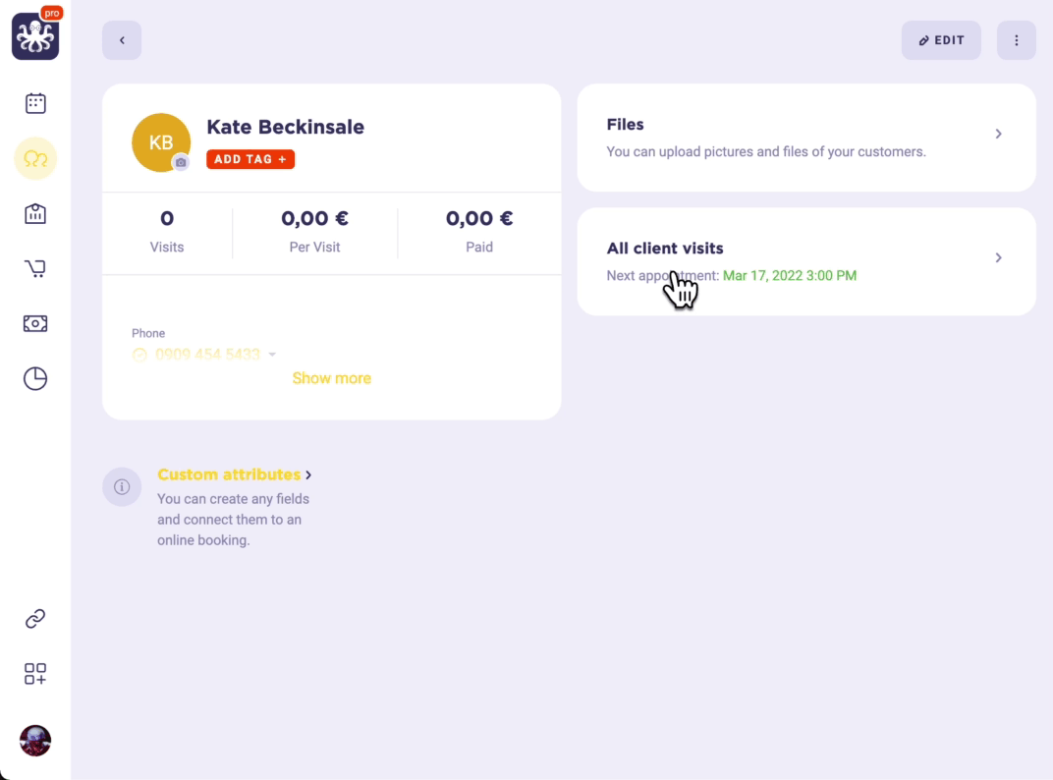Click the camera icon on avatar
Viewport: 1053px width, 780px height.
tap(181, 162)
